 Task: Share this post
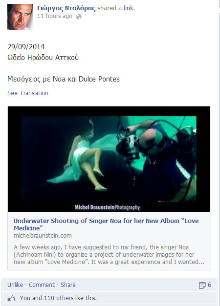(x=68, y=285)
